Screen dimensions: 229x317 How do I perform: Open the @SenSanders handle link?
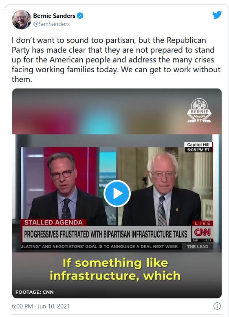point(51,24)
